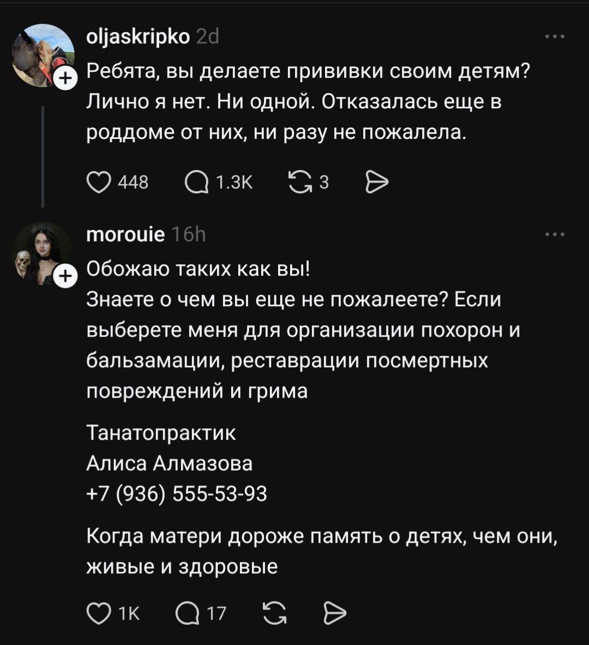Screen dimensions: 589x645
Task: View morouie's profile picture
Action: coord(41,253)
